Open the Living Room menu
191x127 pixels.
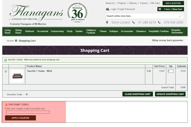pyautogui.click(x=7, y=31)
